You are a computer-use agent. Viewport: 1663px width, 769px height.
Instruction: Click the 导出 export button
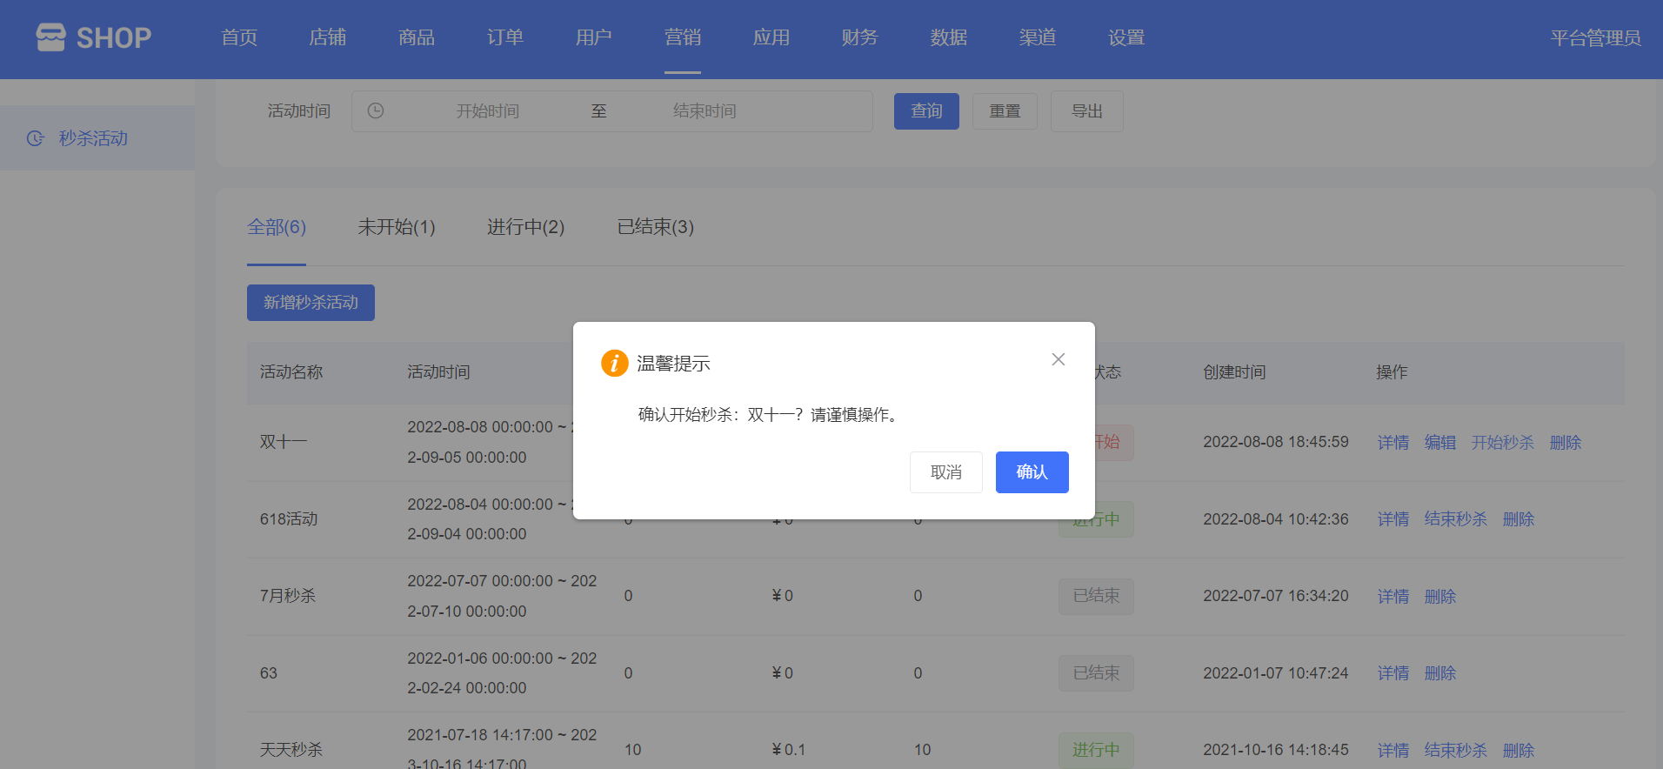[x=1087, y=111]
